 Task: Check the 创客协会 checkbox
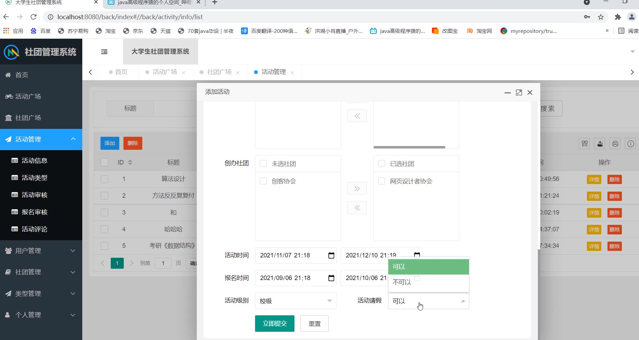263,181
